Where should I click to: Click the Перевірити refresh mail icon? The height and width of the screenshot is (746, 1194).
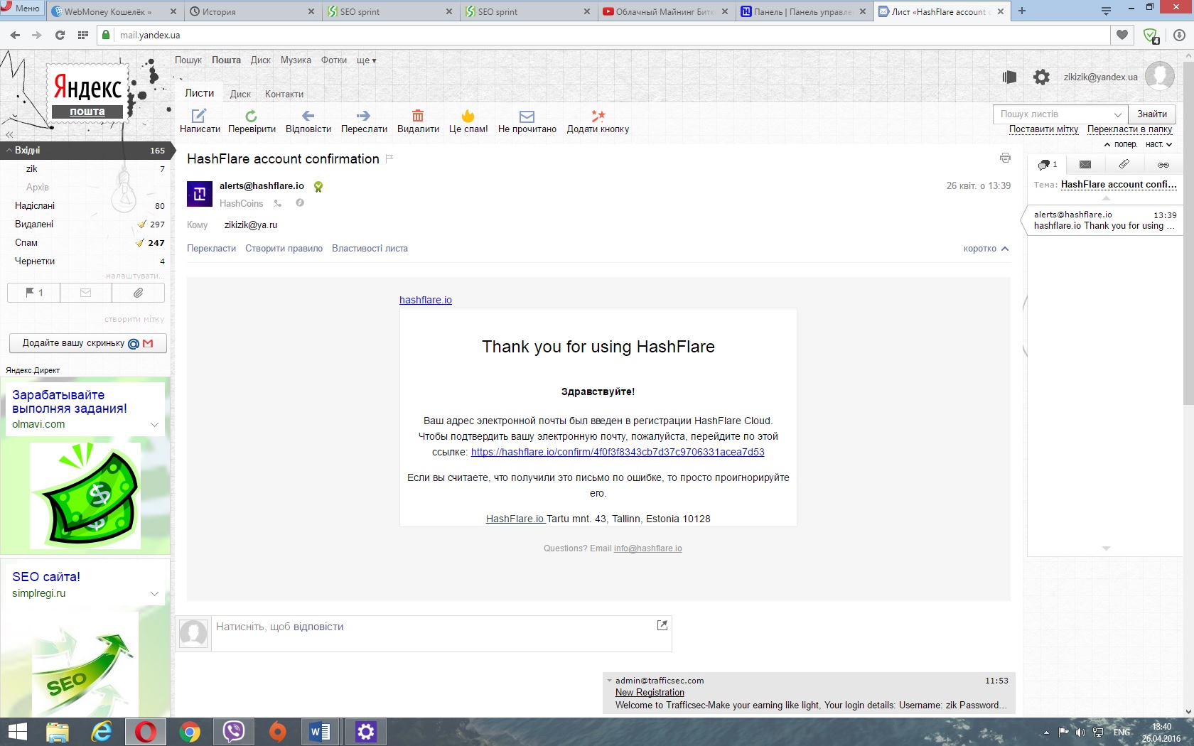pyautogui.click(x=251, y=116)
